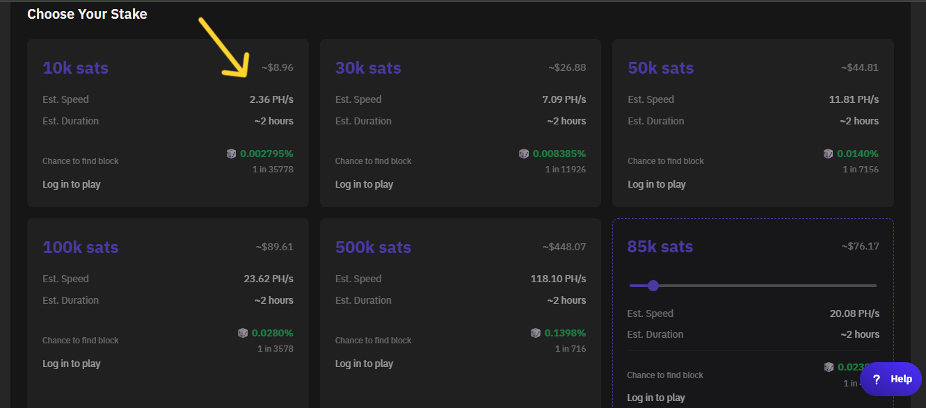Click the dice icon beside 0.0280% chance
Image resolution: width=926 pixels, height=408 pixels.
click(x=242, y=333)
